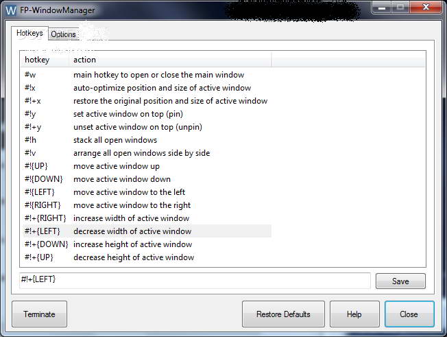This screenshot has width=447, height=337.
Task: Select 'increase height of active window'
Action: (x=147, y=244)
